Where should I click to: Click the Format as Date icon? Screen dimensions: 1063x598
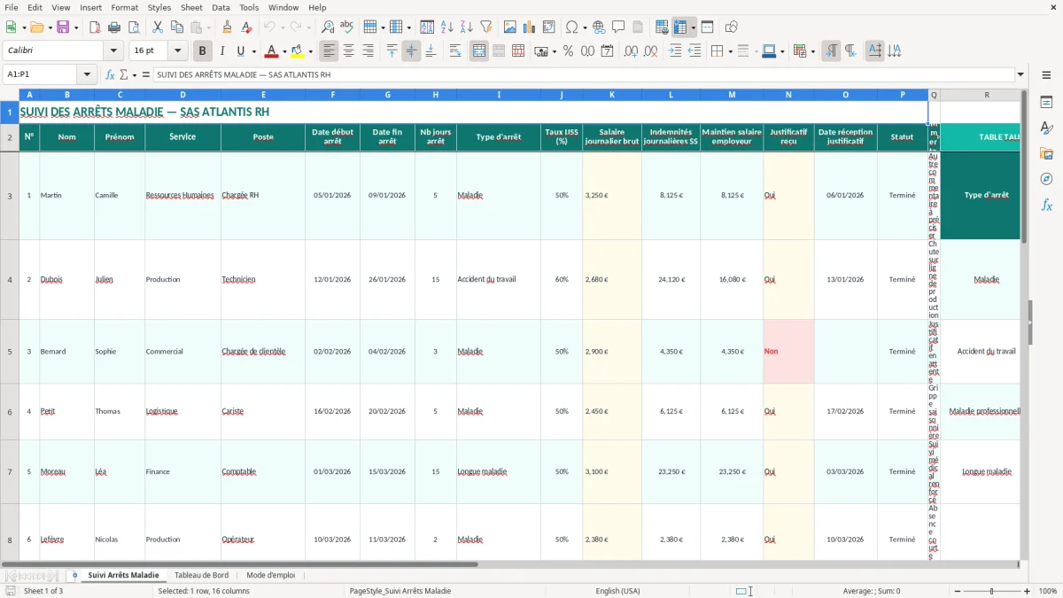607,51
